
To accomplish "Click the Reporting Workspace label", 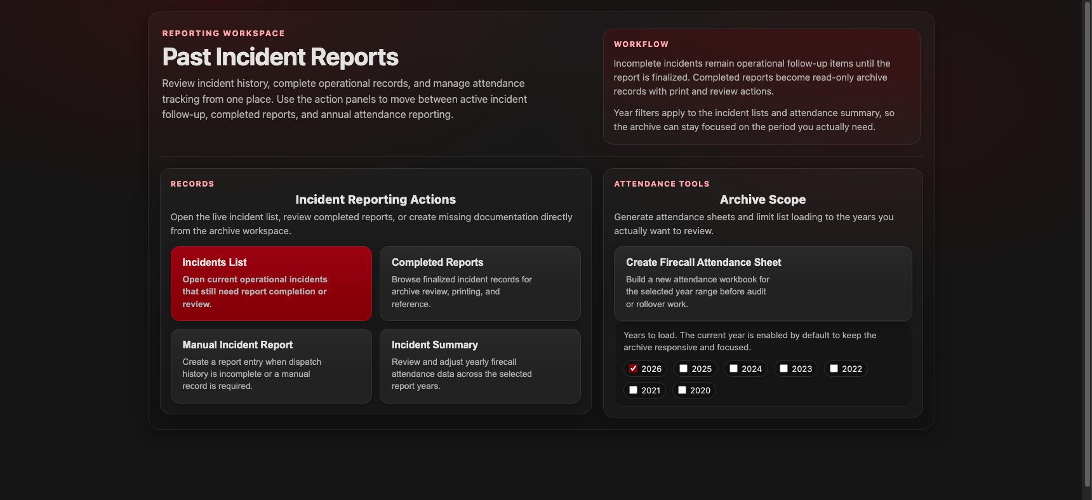I will point(223,34).
